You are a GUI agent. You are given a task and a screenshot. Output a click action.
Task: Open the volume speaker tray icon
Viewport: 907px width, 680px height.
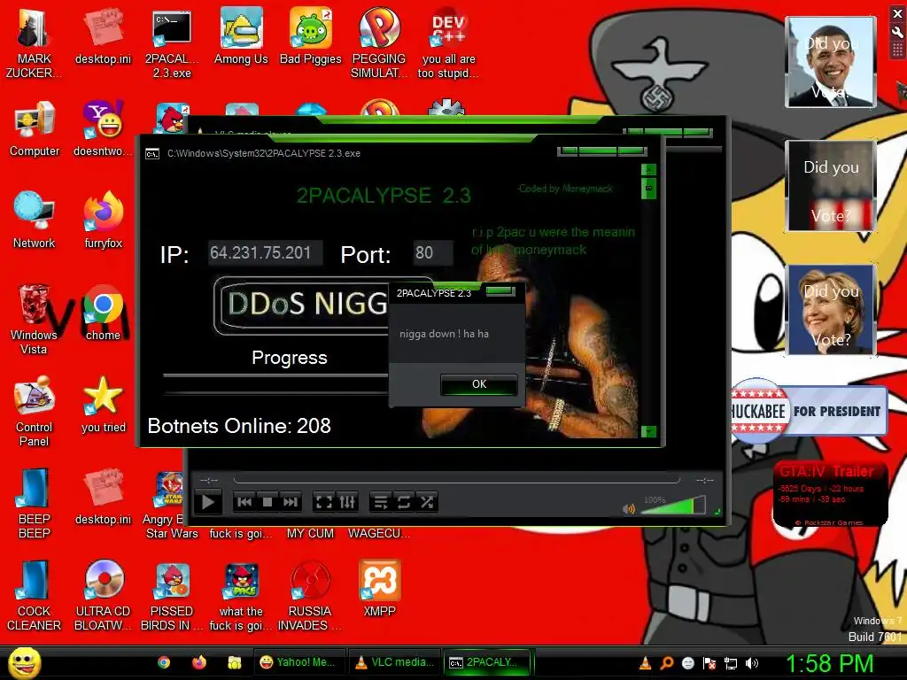pyautogui.click(x=752, y=663)
